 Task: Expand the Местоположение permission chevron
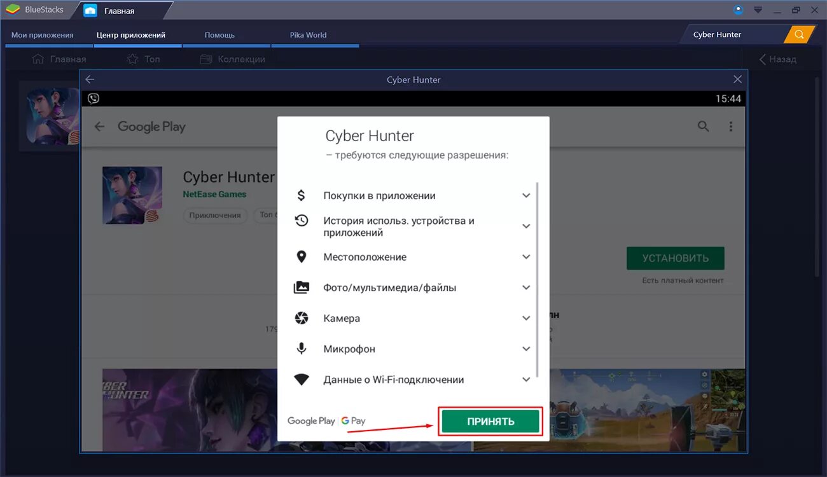pyautogui.click(x=526, y=257)
